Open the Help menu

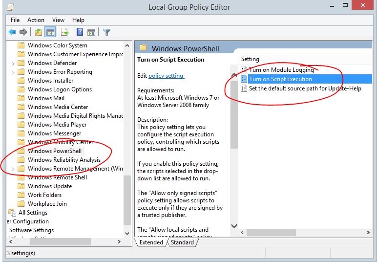(x=78, y=20)
